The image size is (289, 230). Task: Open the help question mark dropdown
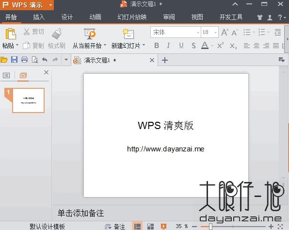[x=282, y=17]
